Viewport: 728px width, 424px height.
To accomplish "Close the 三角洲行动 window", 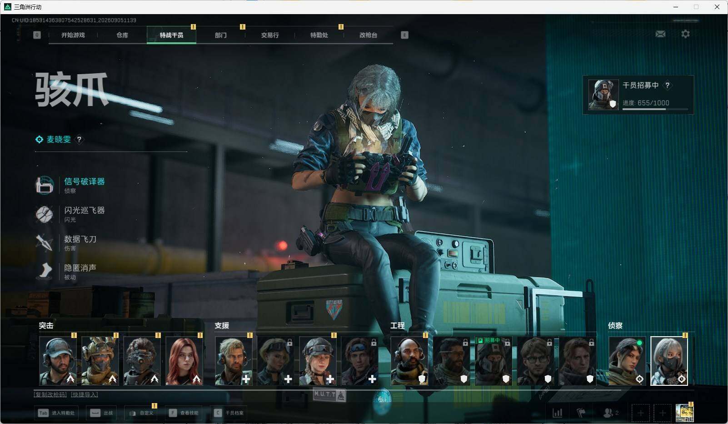I will [717, 7].
